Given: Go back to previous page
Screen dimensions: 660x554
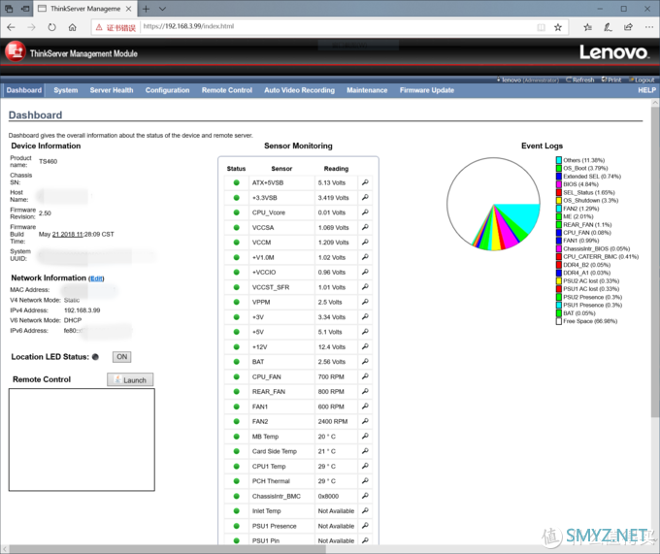Looking at the screenshot, I should (x=11, y=27).
